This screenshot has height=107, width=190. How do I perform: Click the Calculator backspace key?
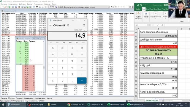[x=82, y=48]
